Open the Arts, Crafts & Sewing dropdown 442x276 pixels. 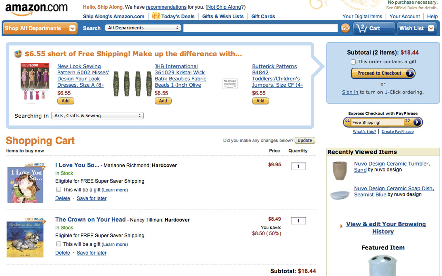(97, 116)
